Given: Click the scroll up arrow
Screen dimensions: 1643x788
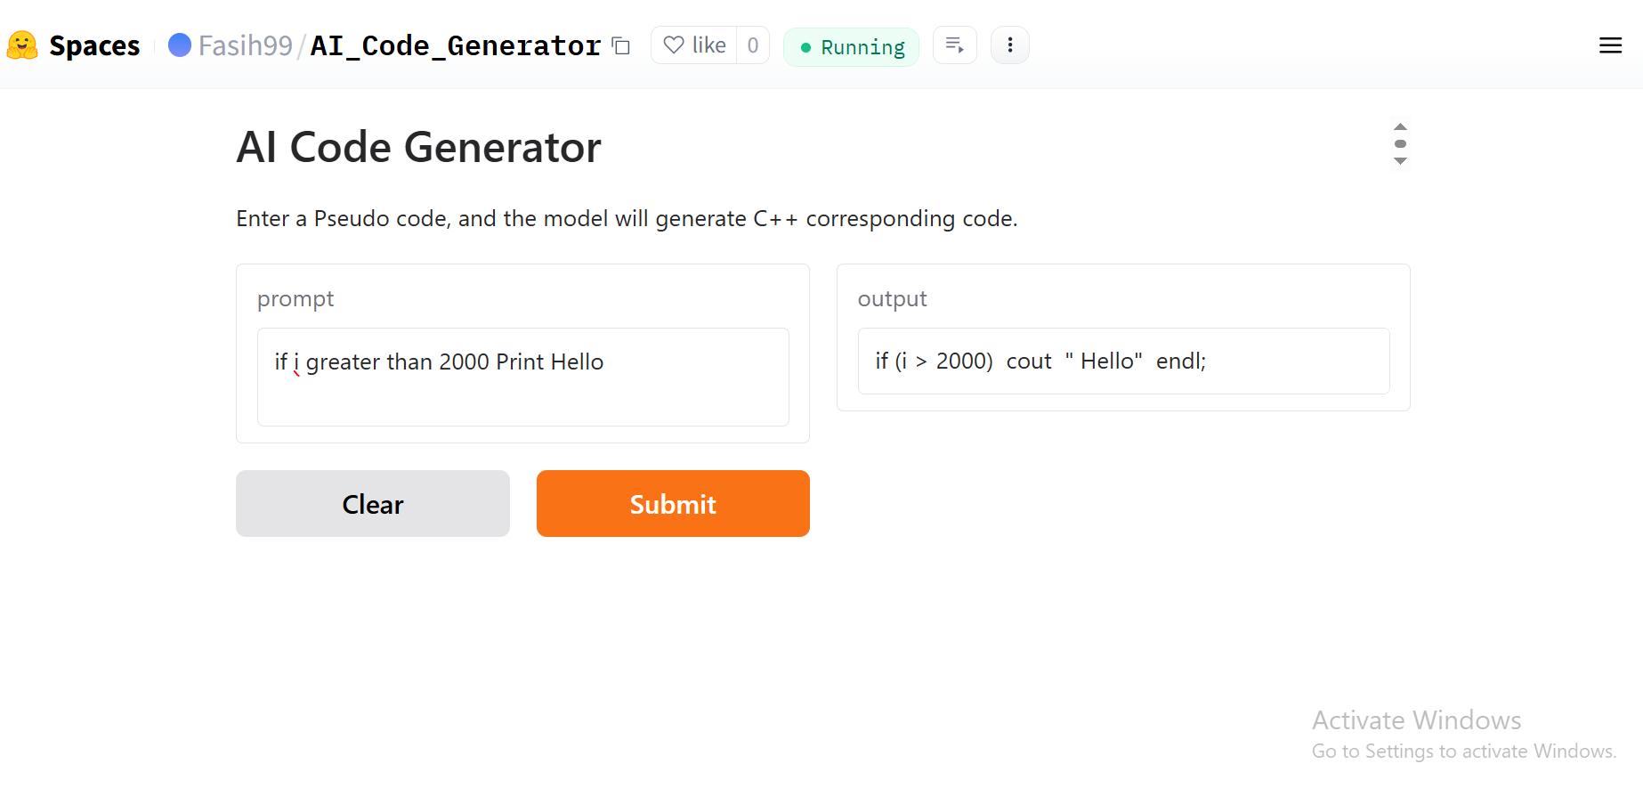Looking at the screenshot, I should (1400, 126).
